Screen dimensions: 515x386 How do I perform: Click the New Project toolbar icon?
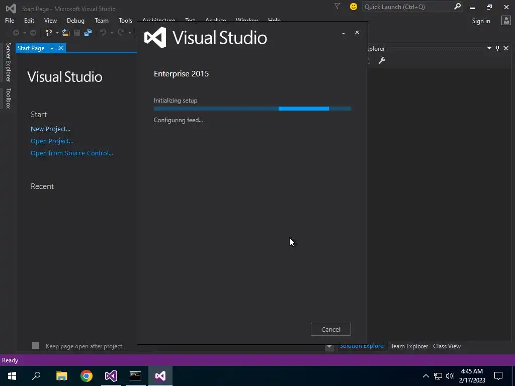(x=49, y=33)
